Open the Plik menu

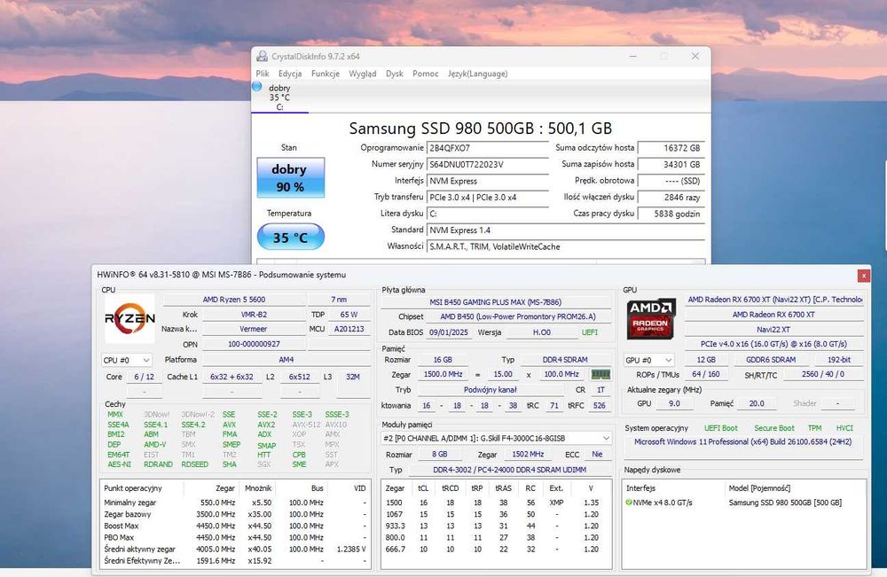click(x=263, y=74)
